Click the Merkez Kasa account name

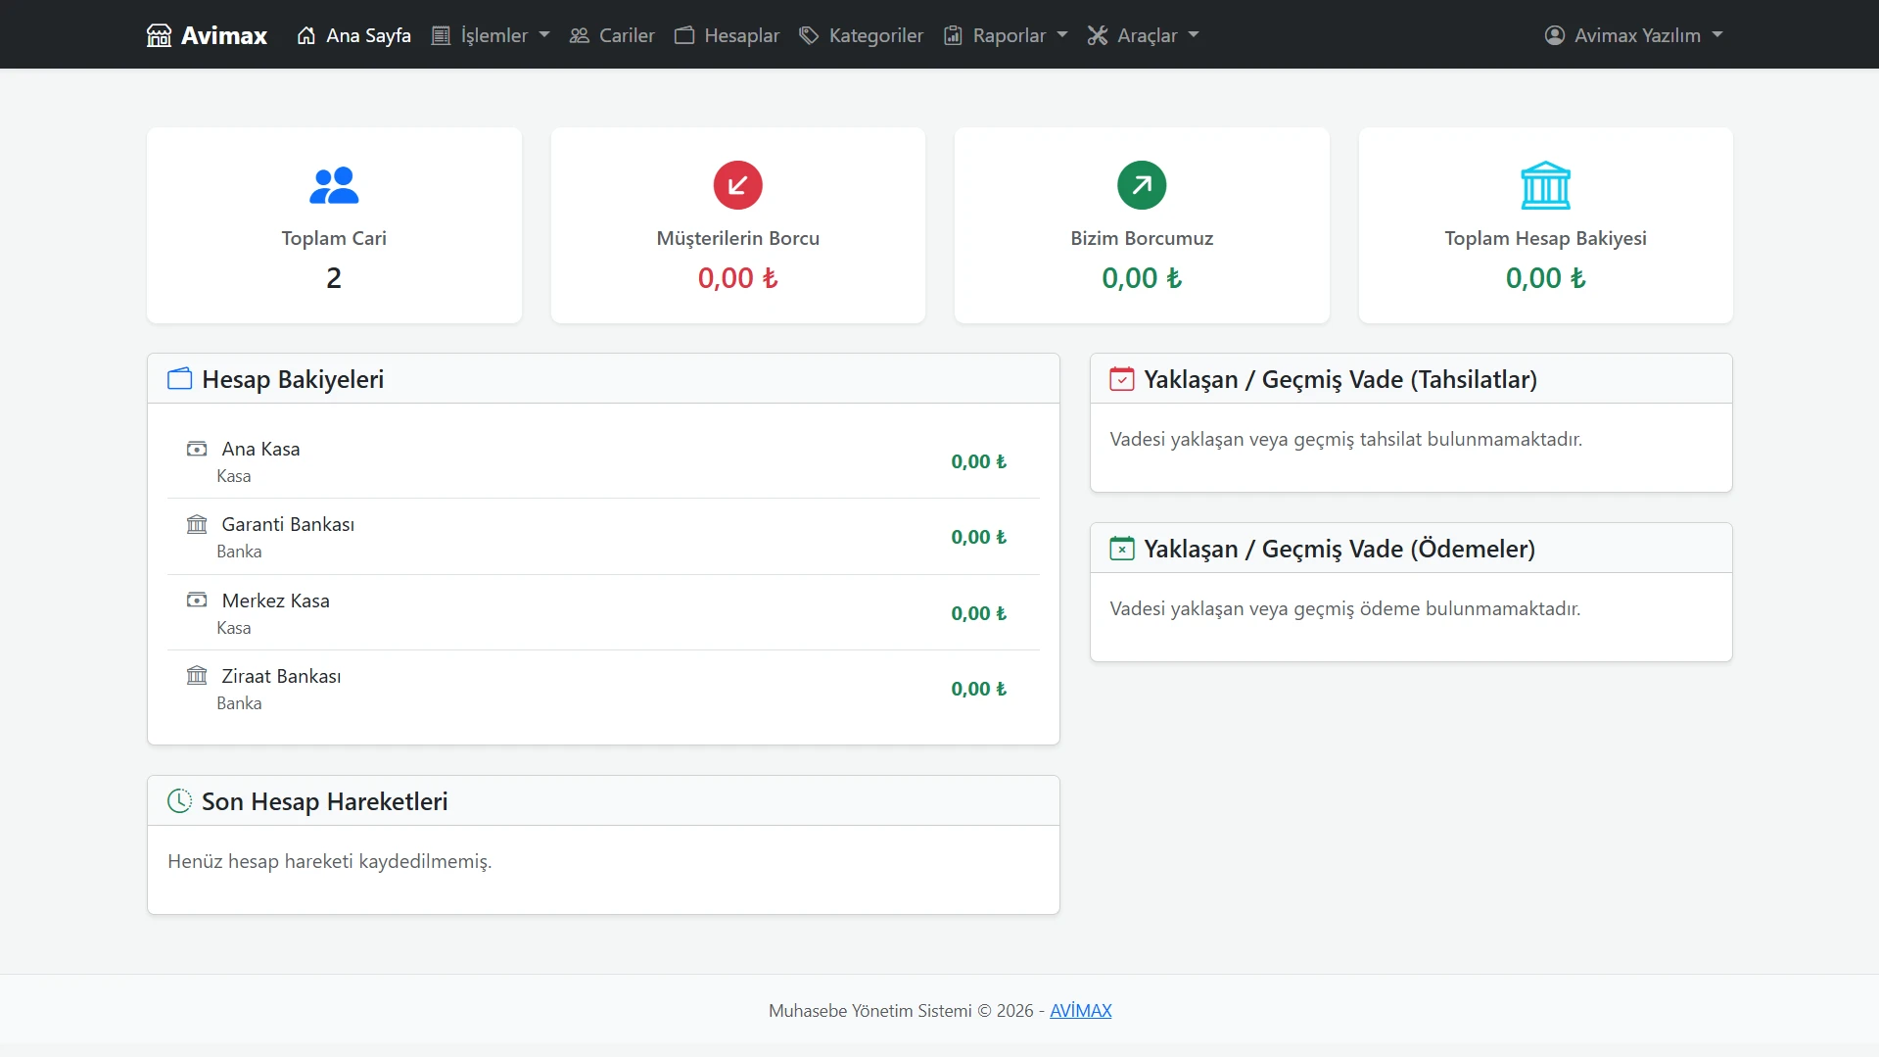point(276,601)
